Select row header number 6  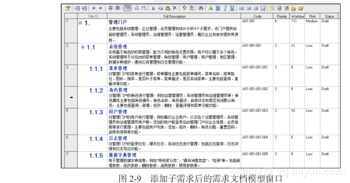pos(71,143)
